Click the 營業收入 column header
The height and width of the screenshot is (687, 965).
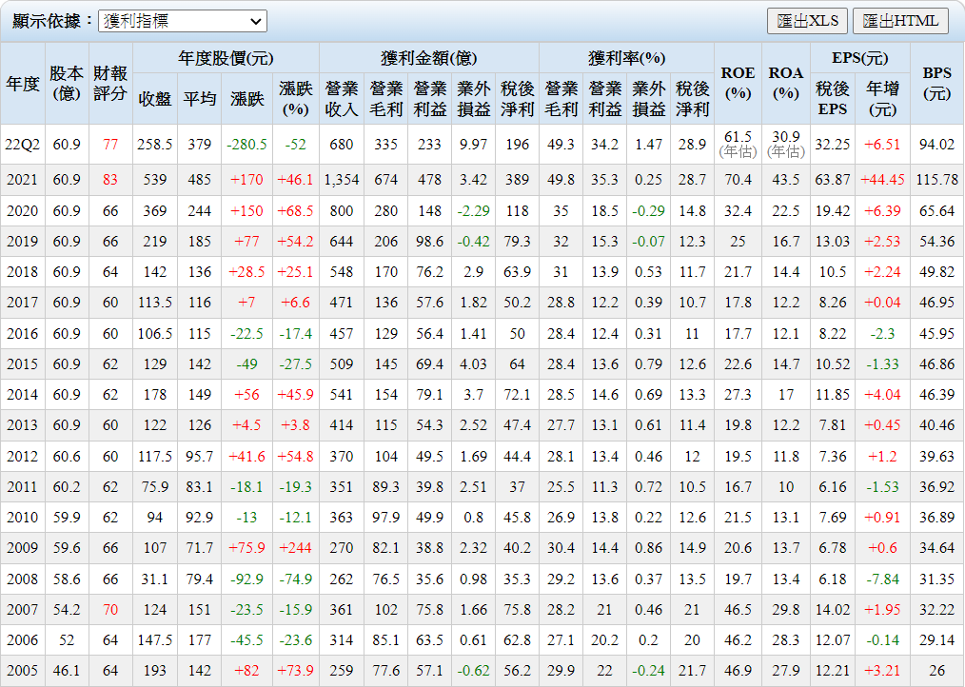342,98
